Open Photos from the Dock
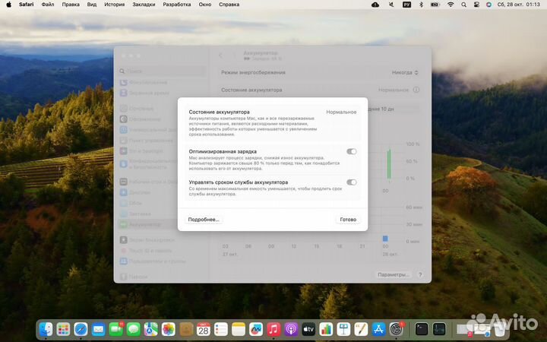 (168, 329)
